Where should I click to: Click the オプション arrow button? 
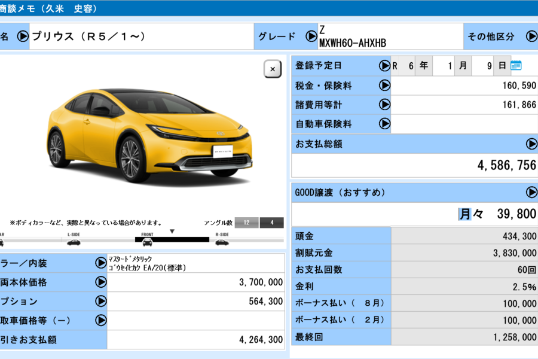point(100,301)
